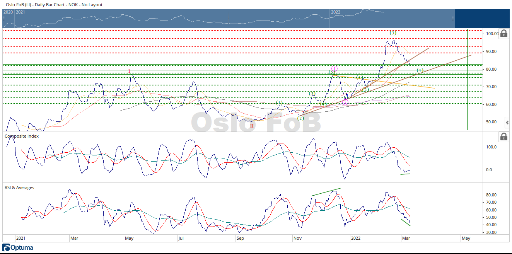Click the 100.00 price axis label
Viewport: 512px width, 254px height.
pyautogui.click(x=492, y=34)
